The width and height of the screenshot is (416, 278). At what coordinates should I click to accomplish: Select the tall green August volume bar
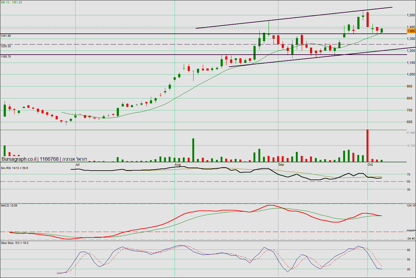193,150
